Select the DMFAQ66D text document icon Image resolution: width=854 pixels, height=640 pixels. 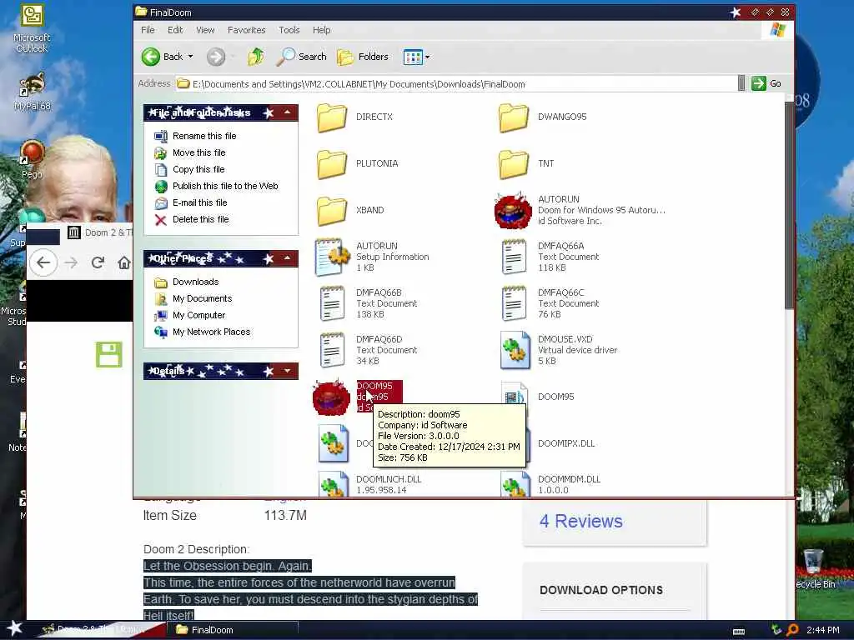(x=332, y=351)
